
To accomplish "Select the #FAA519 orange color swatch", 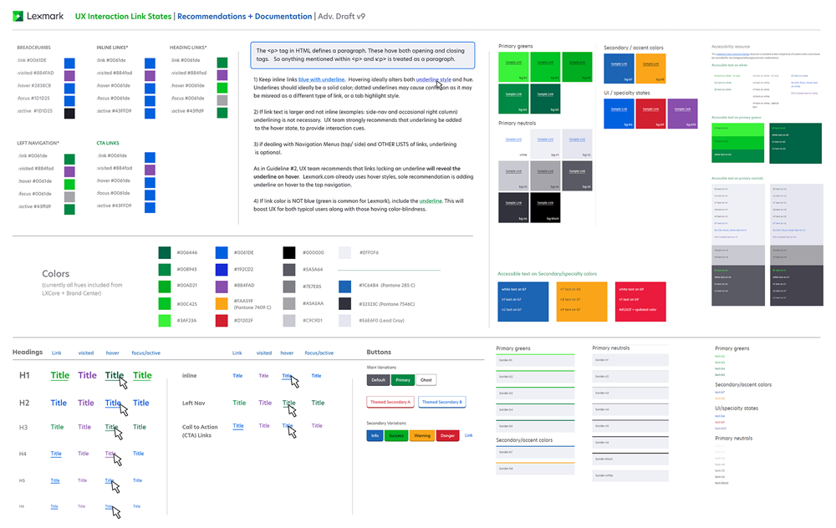I will tap(222, 303).
